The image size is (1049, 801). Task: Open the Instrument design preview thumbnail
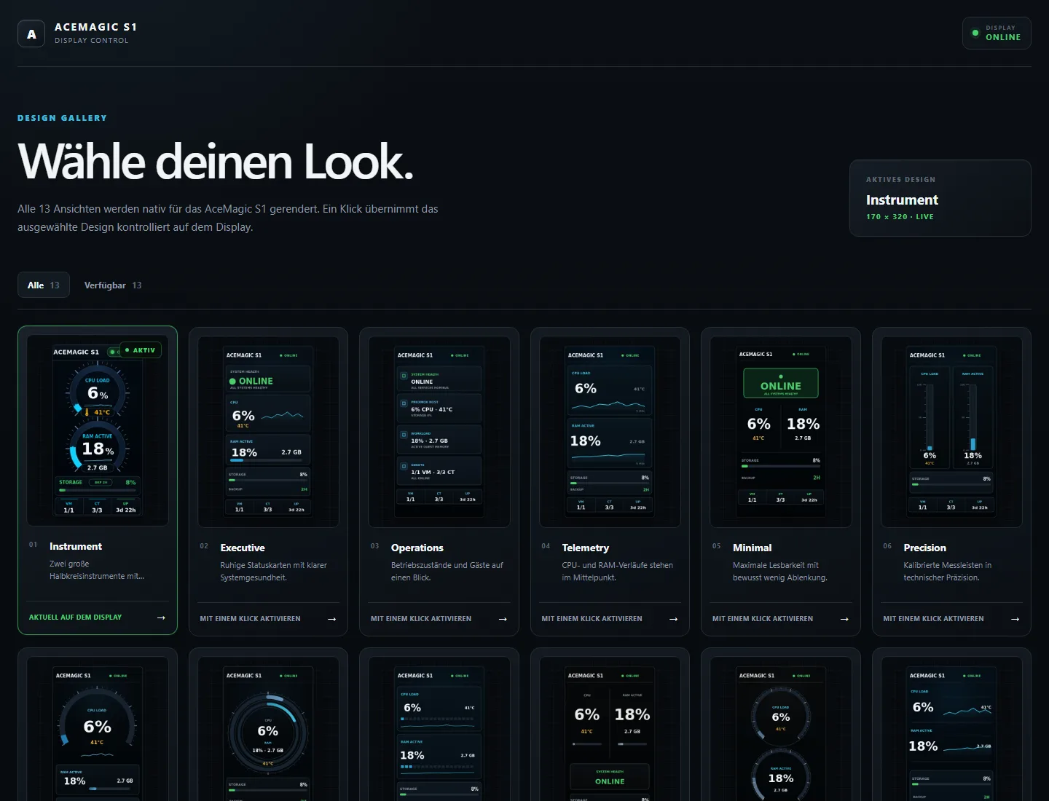click(x=98, y=430)
